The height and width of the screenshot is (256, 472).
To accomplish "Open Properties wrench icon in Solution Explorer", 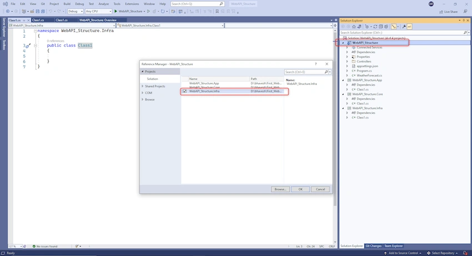I will pos(404,27).
